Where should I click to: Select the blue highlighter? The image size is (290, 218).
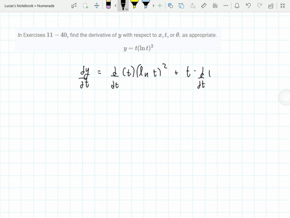[146, 4]
